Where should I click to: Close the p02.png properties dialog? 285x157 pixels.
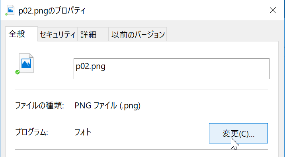(273, 10)
